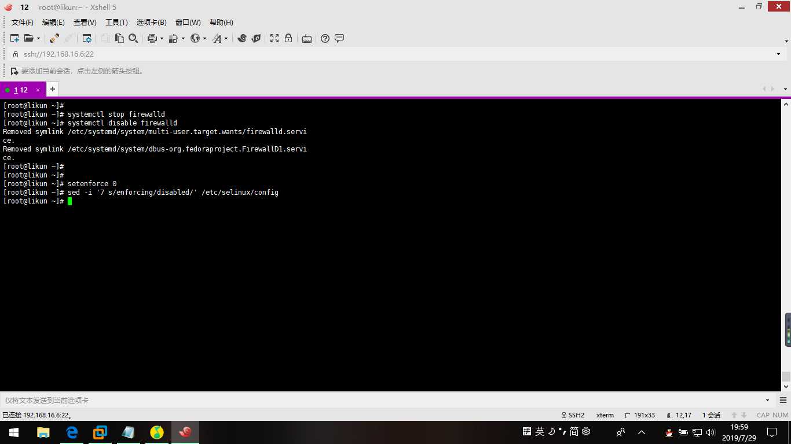Expand the globe encoding dropdown arrow
The height and width of the screenshot is (444, 791).
click(x=205, y=39)
